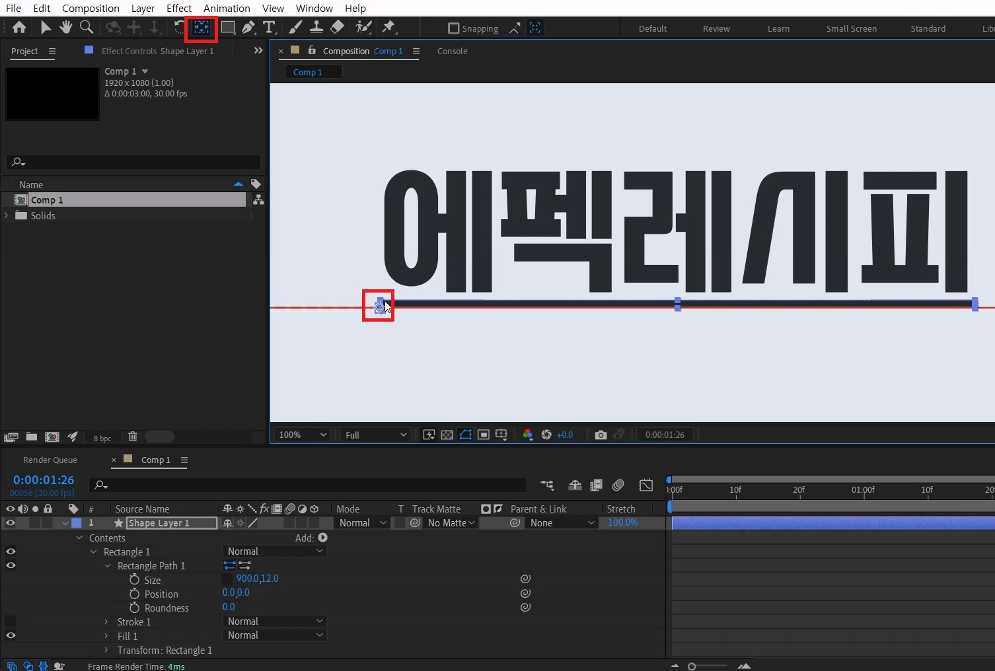Expand the Stroke 1 property group
Screen dimensions: 995x671
pos(106,621)
